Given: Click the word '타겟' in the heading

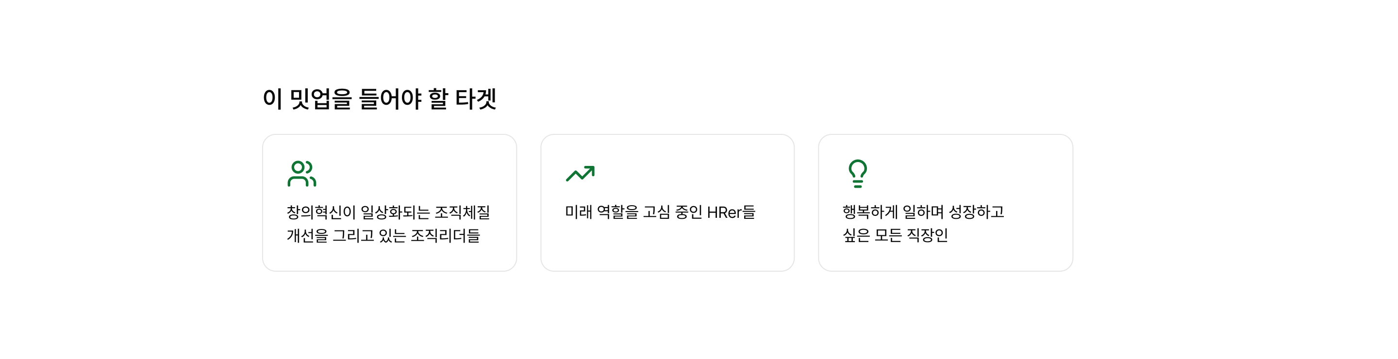Looking at the screenshot, I should pyautogui.click(x=475, y=98).
